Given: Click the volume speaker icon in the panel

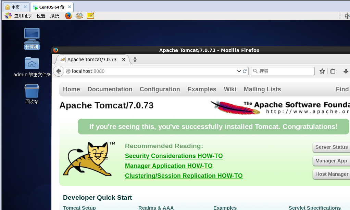Looking at the screenshot, I should (x=347, y=16).
